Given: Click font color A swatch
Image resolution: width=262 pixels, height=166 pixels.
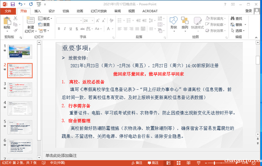Looking at the screenshot, I should [109, 29].
